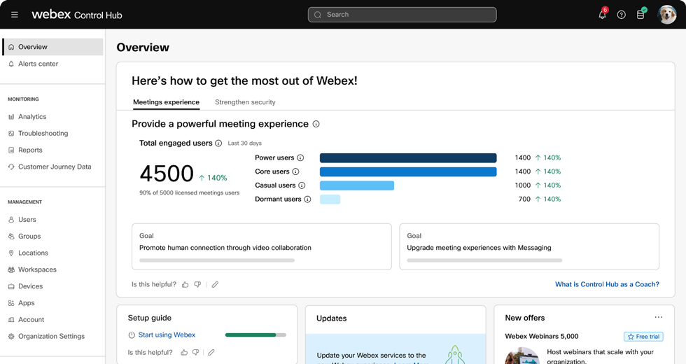
Task: Select the Meetings experience tab
Action: coord(167,102)
